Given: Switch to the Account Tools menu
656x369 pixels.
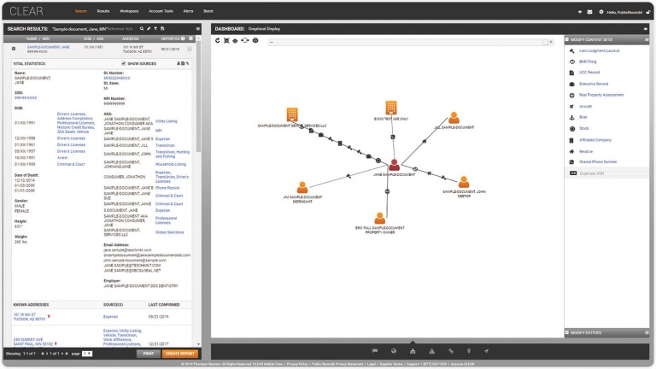Looking at the screenshot, I should 161,12.
